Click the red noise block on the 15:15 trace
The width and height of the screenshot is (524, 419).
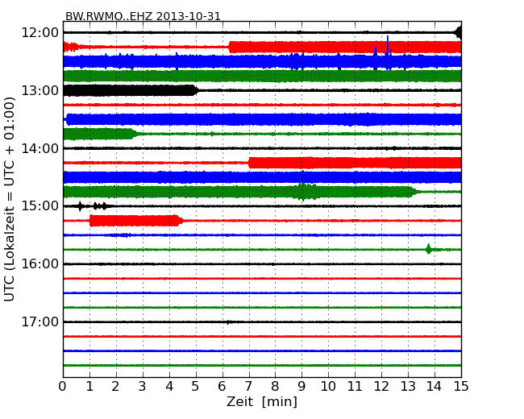[x=136, y=221]
